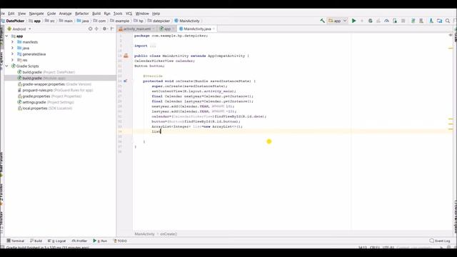Expand the folded import statement

[x=153, y=46]
